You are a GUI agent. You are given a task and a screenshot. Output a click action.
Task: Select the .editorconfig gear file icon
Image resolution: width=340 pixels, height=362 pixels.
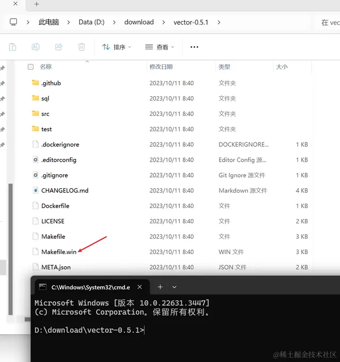point(36,159)
